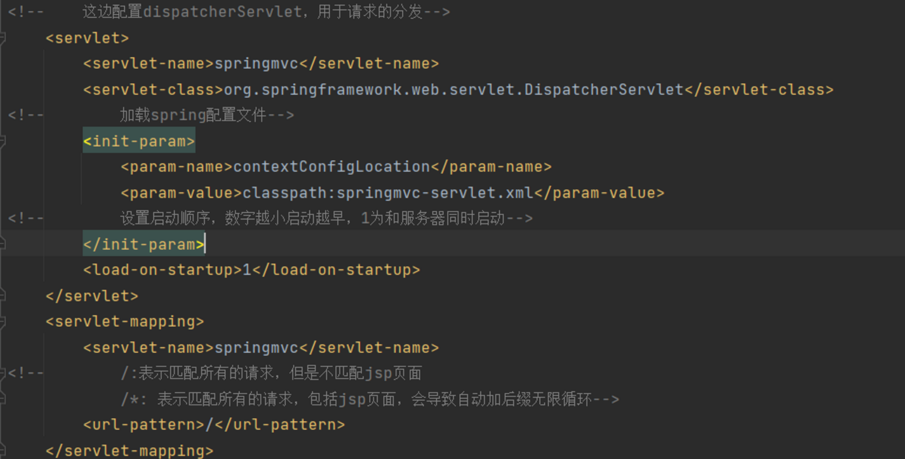Click the comment line starting with /*:
The image size is (905, 459).
click(369, 399)
